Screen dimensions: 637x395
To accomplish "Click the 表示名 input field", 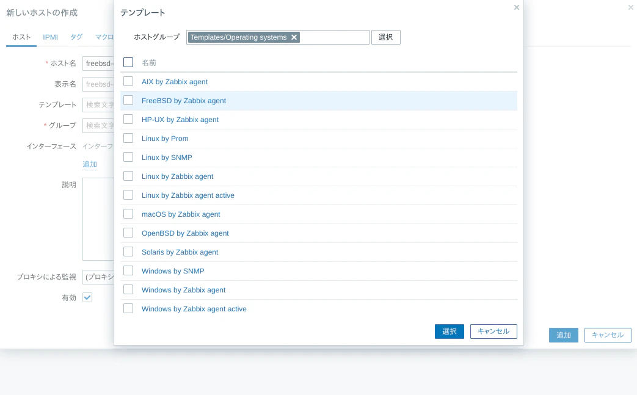I will [98, 84].
